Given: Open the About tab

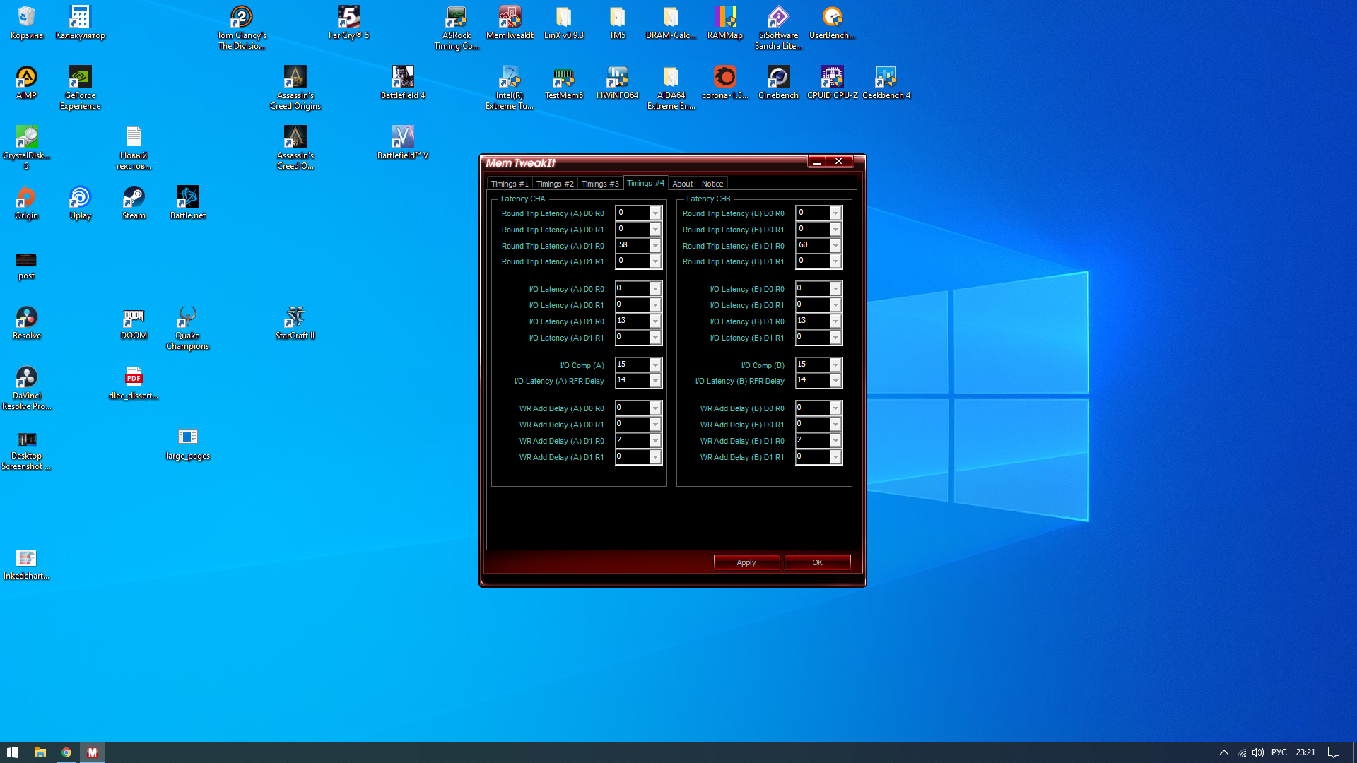Looking at the screenshot, I should click(x=682, y=184).
